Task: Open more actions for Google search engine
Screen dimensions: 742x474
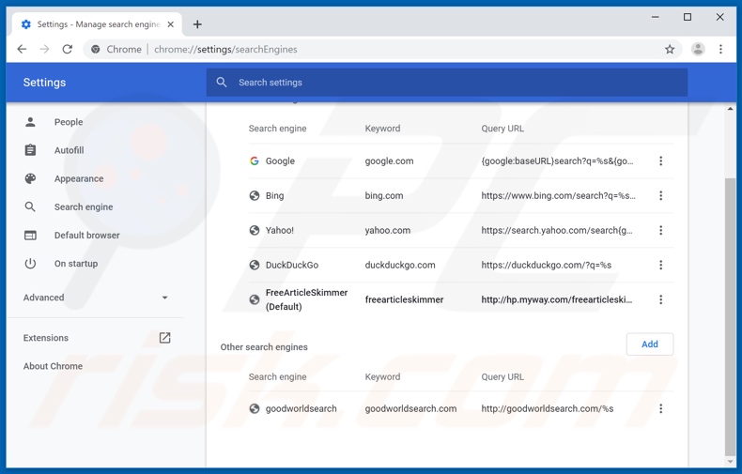Action: tap(660, 161)
